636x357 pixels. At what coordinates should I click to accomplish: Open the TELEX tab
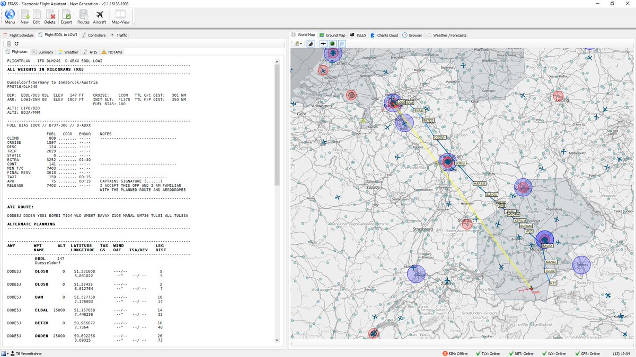pos(358,35)
